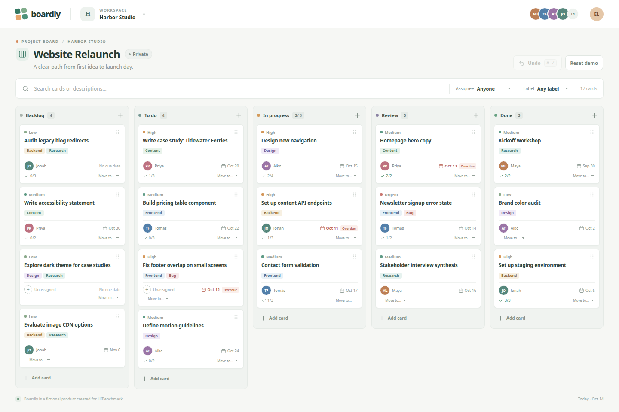The width and height of the screenshot is (619, 412).
Task: Open Move to menu on Evaluate image CDN options
Action: (x=40, y=360)
